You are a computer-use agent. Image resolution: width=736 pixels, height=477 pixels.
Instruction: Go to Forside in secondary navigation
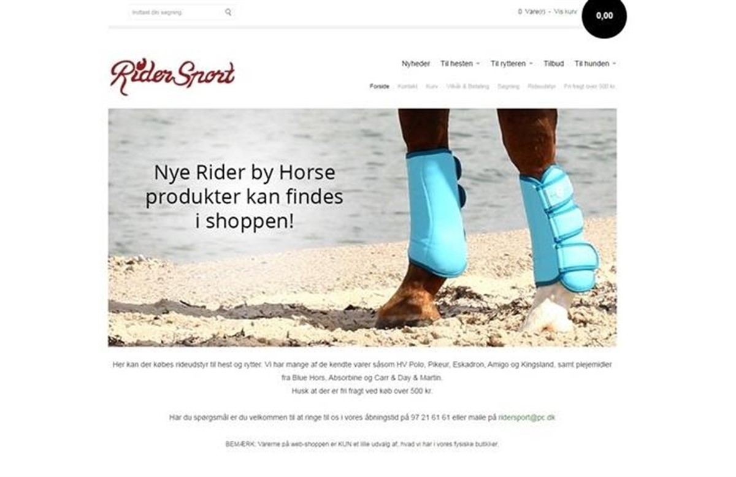click(x=379, y=86)
